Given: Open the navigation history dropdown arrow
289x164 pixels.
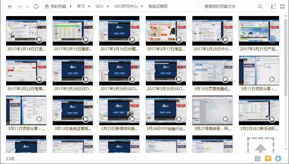Looking at the screenshot, I should click(27, 7).
